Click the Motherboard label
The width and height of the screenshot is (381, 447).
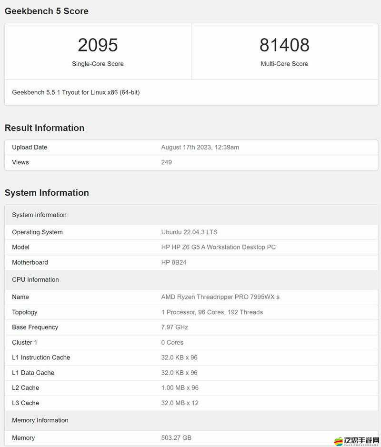pos(30,262)
